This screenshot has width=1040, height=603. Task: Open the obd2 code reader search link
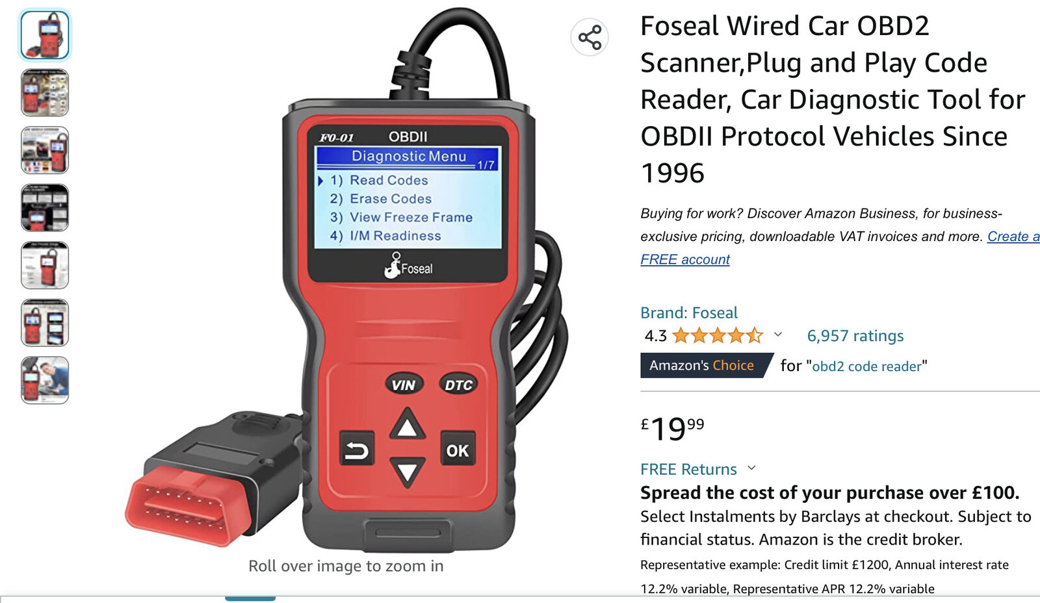point(866,366)
